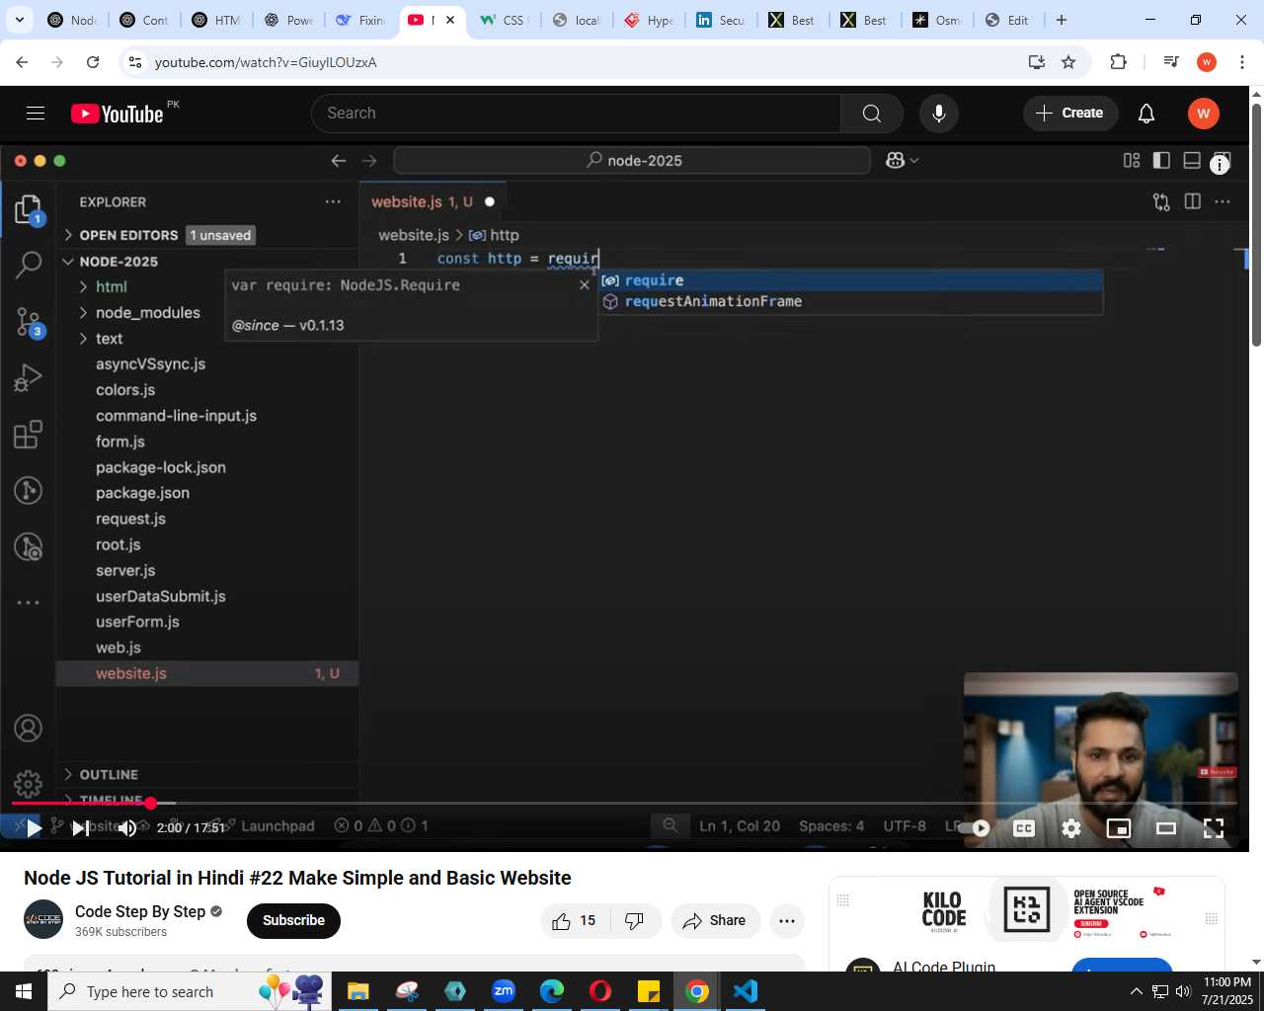Open Code Step By Step channel link

tap(140, 911)
